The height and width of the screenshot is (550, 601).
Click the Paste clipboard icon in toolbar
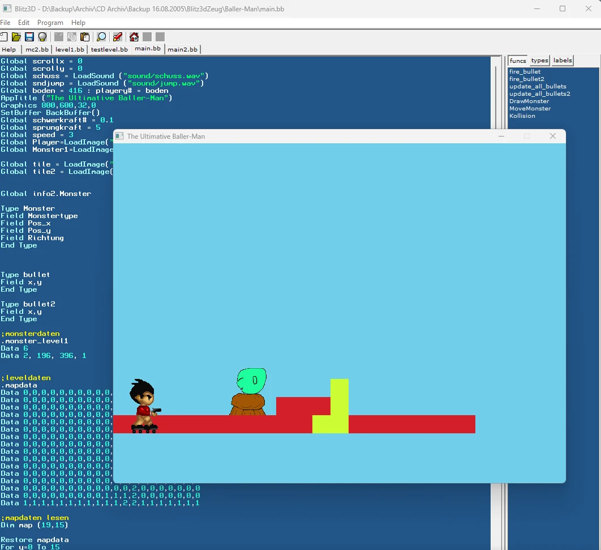(x=85, y=37)
